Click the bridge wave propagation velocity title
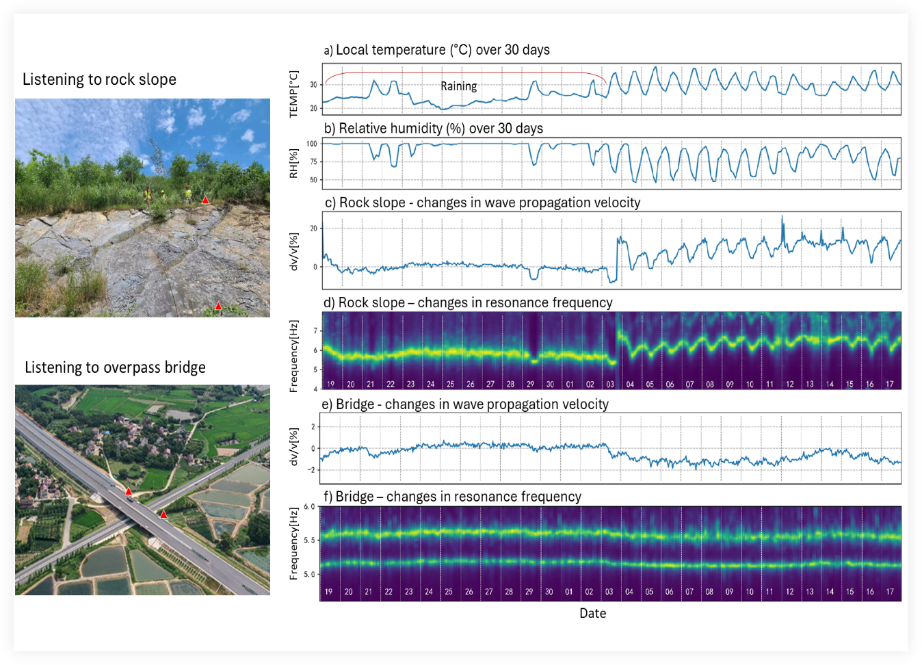This screenshot has width=922, height=665. pyautogui.click(x=465, y=404)
